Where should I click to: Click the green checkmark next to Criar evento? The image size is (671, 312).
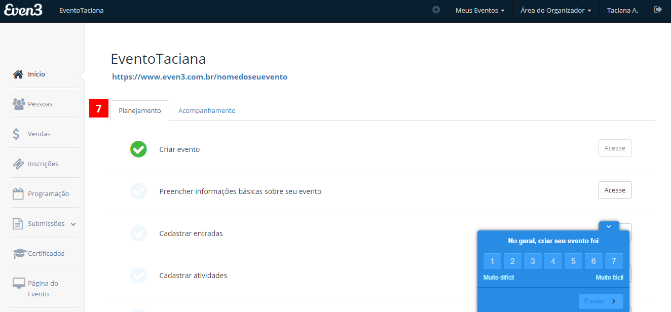click(138, 149)
